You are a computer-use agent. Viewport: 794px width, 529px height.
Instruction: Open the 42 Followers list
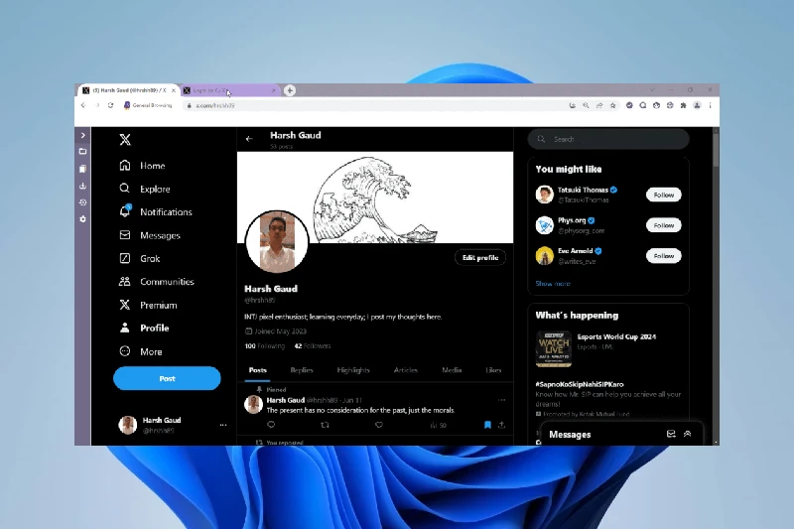click(x=313, y=345)
